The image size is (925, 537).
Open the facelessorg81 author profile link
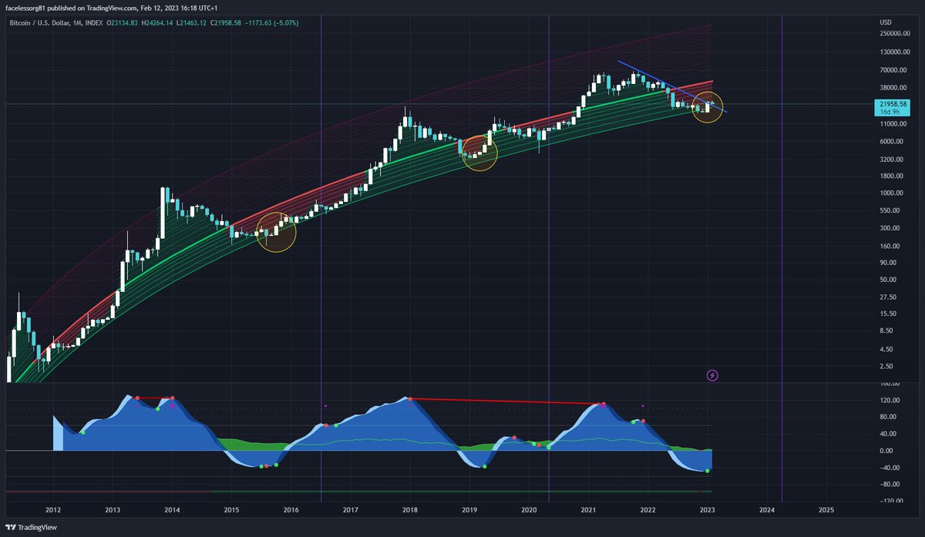pyautogui.click(x=25, y=8)
